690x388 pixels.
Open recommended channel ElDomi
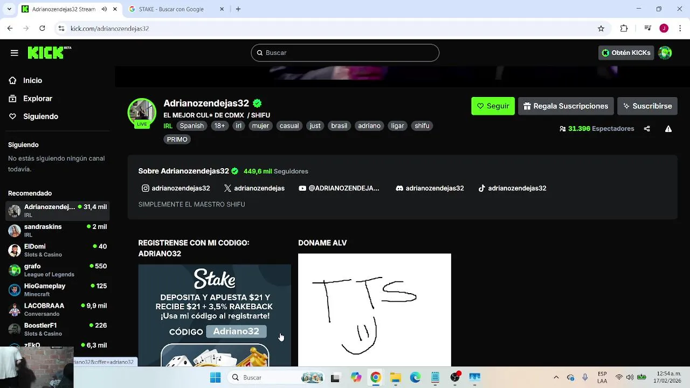57,250
